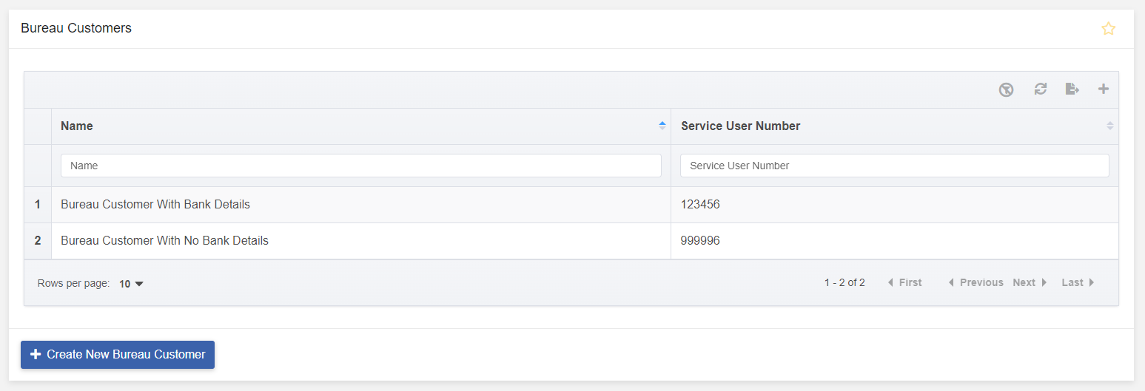
Task: Click the '1 - 2 of 2' pager text
Action: click(x=845, y=282)
